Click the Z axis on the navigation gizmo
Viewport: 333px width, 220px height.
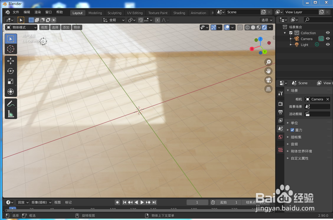(260, 39)
